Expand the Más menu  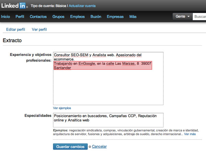[x=133, y=16]
